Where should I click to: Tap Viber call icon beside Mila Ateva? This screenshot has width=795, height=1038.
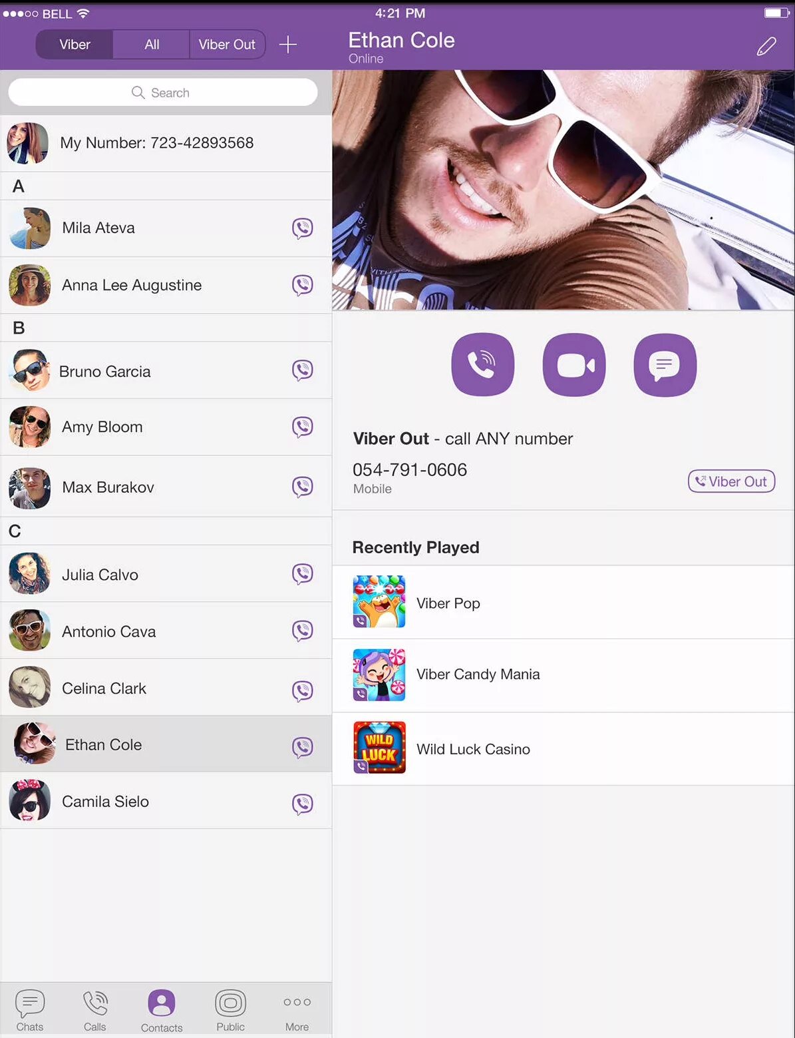(303, 228)
